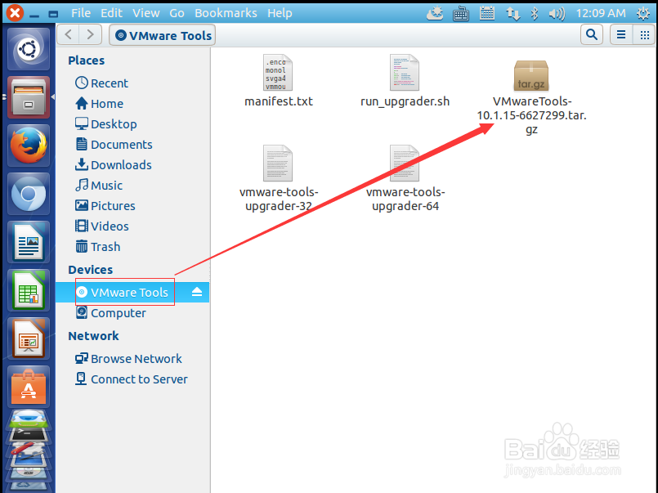Image resolution: width=658 pixels, height=493 pixels.
Task: Open Ubuntu Software Center from launcher
Action: 29,387
